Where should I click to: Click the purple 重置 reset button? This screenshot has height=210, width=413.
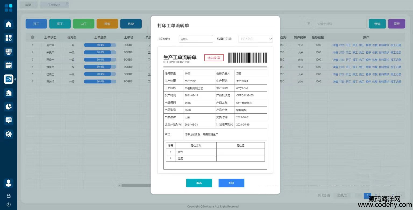tap(397, 24)
